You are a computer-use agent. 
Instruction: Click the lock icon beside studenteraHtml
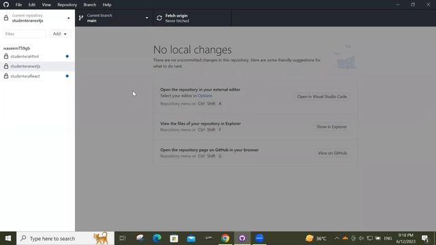[6, 56]
